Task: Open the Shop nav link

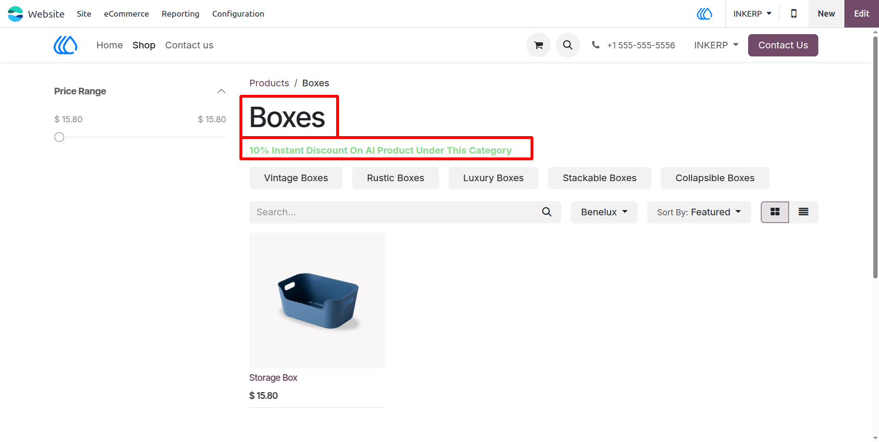Action: click(x=144, y=45)
